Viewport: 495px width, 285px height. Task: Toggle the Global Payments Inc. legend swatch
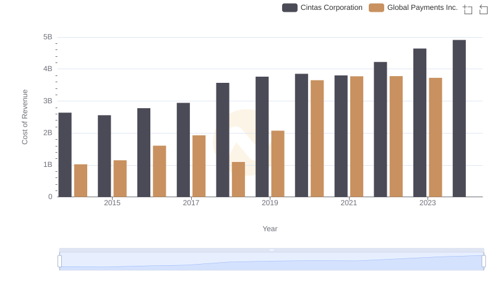[x=376, y=7]
